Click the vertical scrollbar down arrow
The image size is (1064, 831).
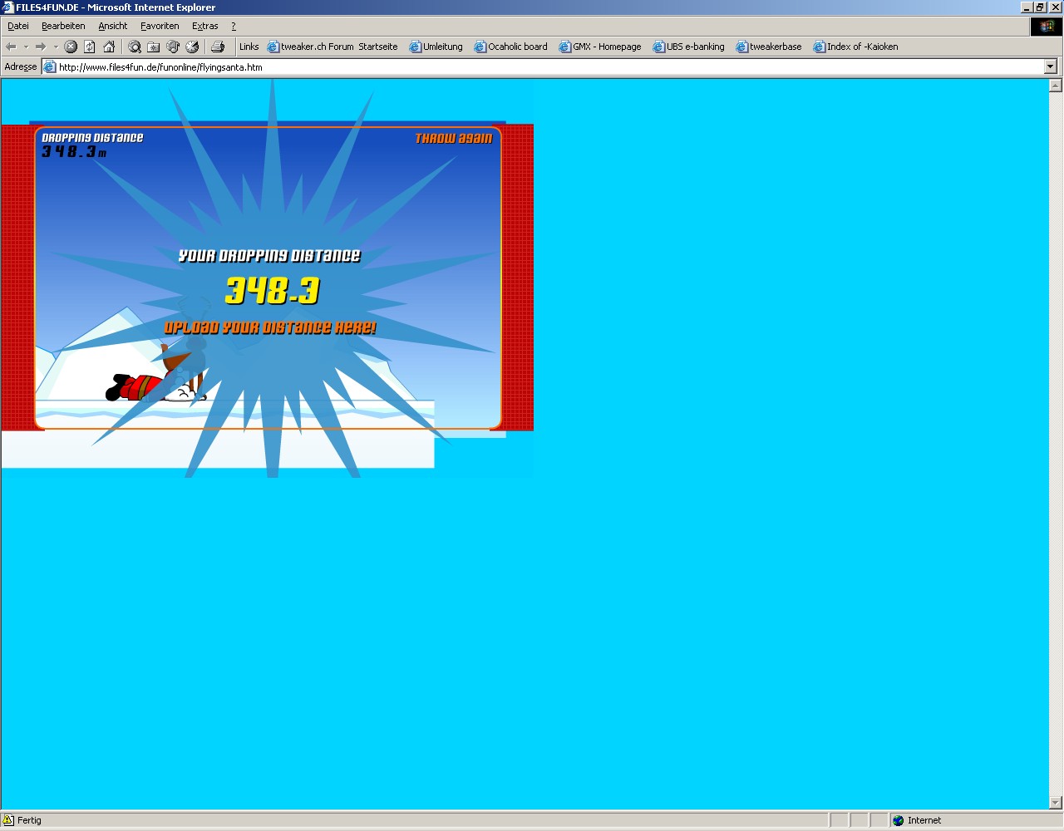point(1056,803)
